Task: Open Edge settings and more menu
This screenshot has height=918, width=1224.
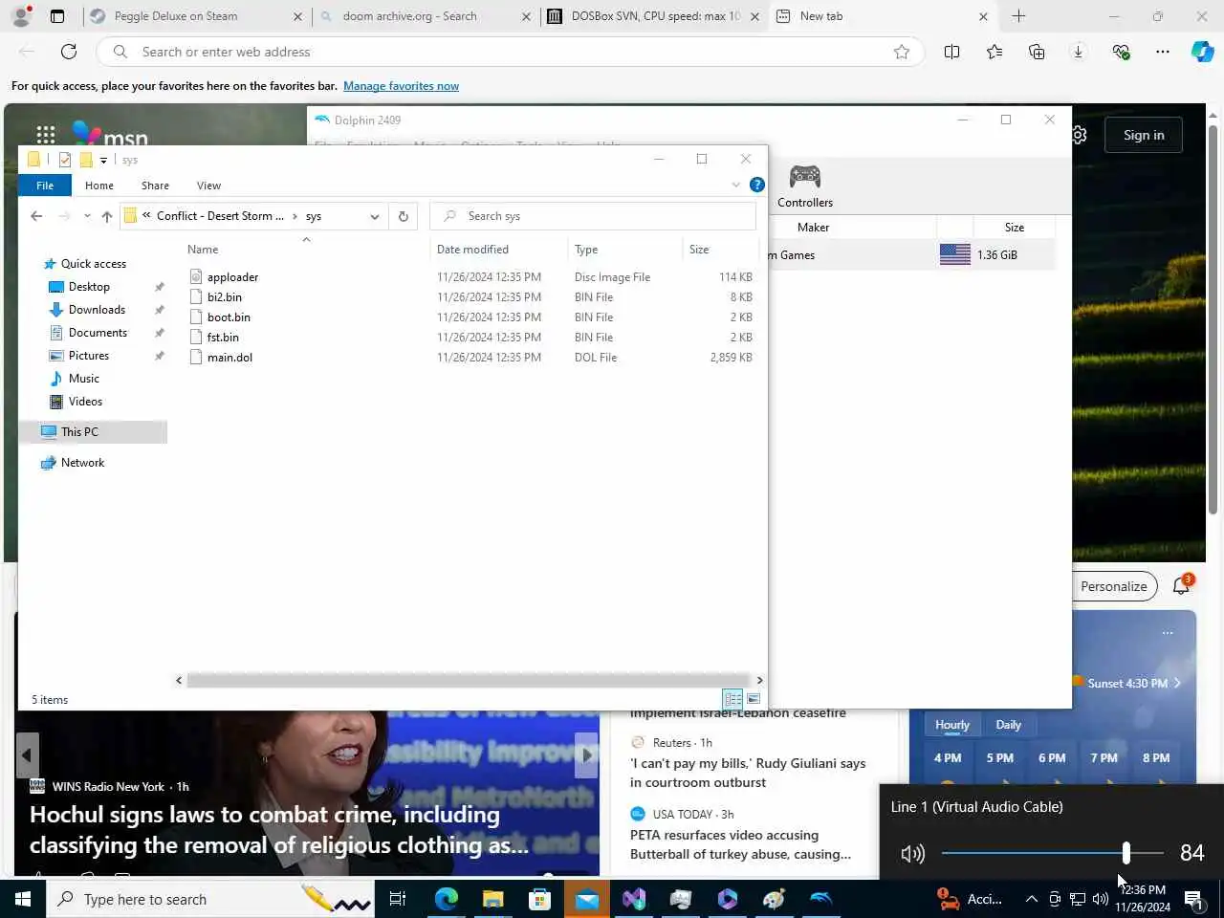Action: coord(1163,52)
